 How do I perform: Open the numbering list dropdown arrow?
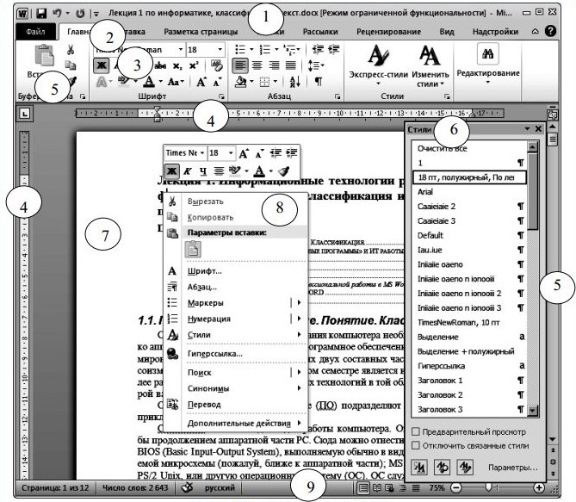coord(276,50)
